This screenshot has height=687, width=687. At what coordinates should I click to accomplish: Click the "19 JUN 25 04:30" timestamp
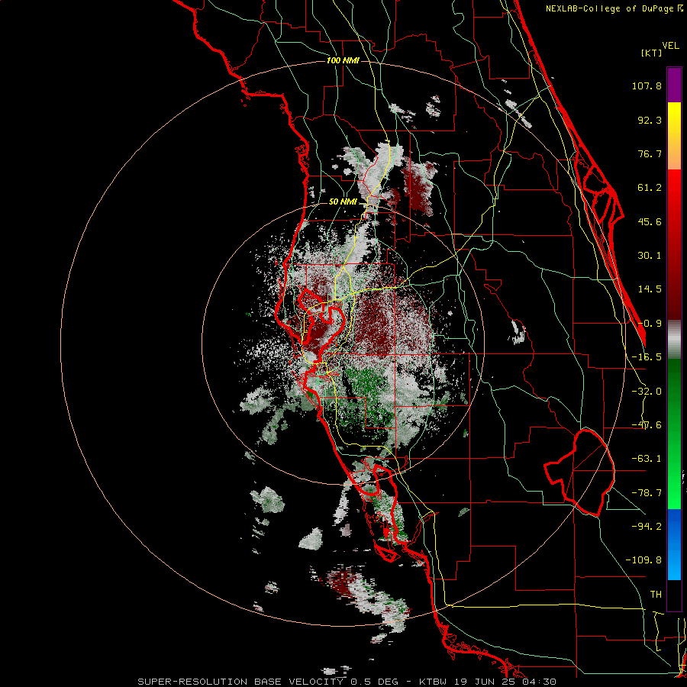(504, 682)
